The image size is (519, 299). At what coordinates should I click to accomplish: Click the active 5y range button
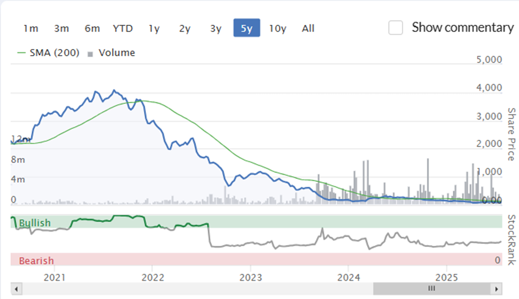pyautogui.click(x=247, y=28)
